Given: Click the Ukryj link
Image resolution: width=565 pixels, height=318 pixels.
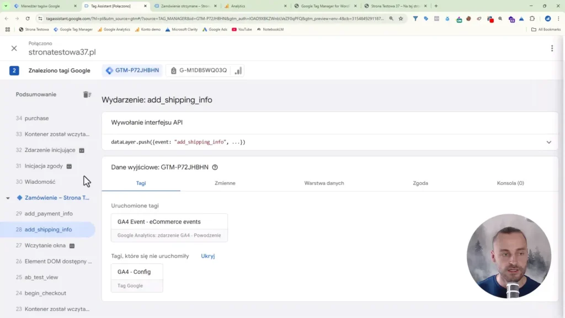Looking at the screenshot, I should [x=208, y=256].
